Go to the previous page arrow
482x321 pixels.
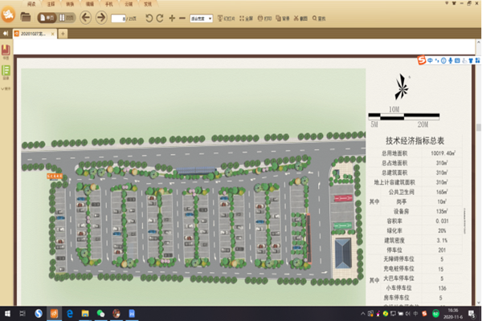(x=86, y=17)
